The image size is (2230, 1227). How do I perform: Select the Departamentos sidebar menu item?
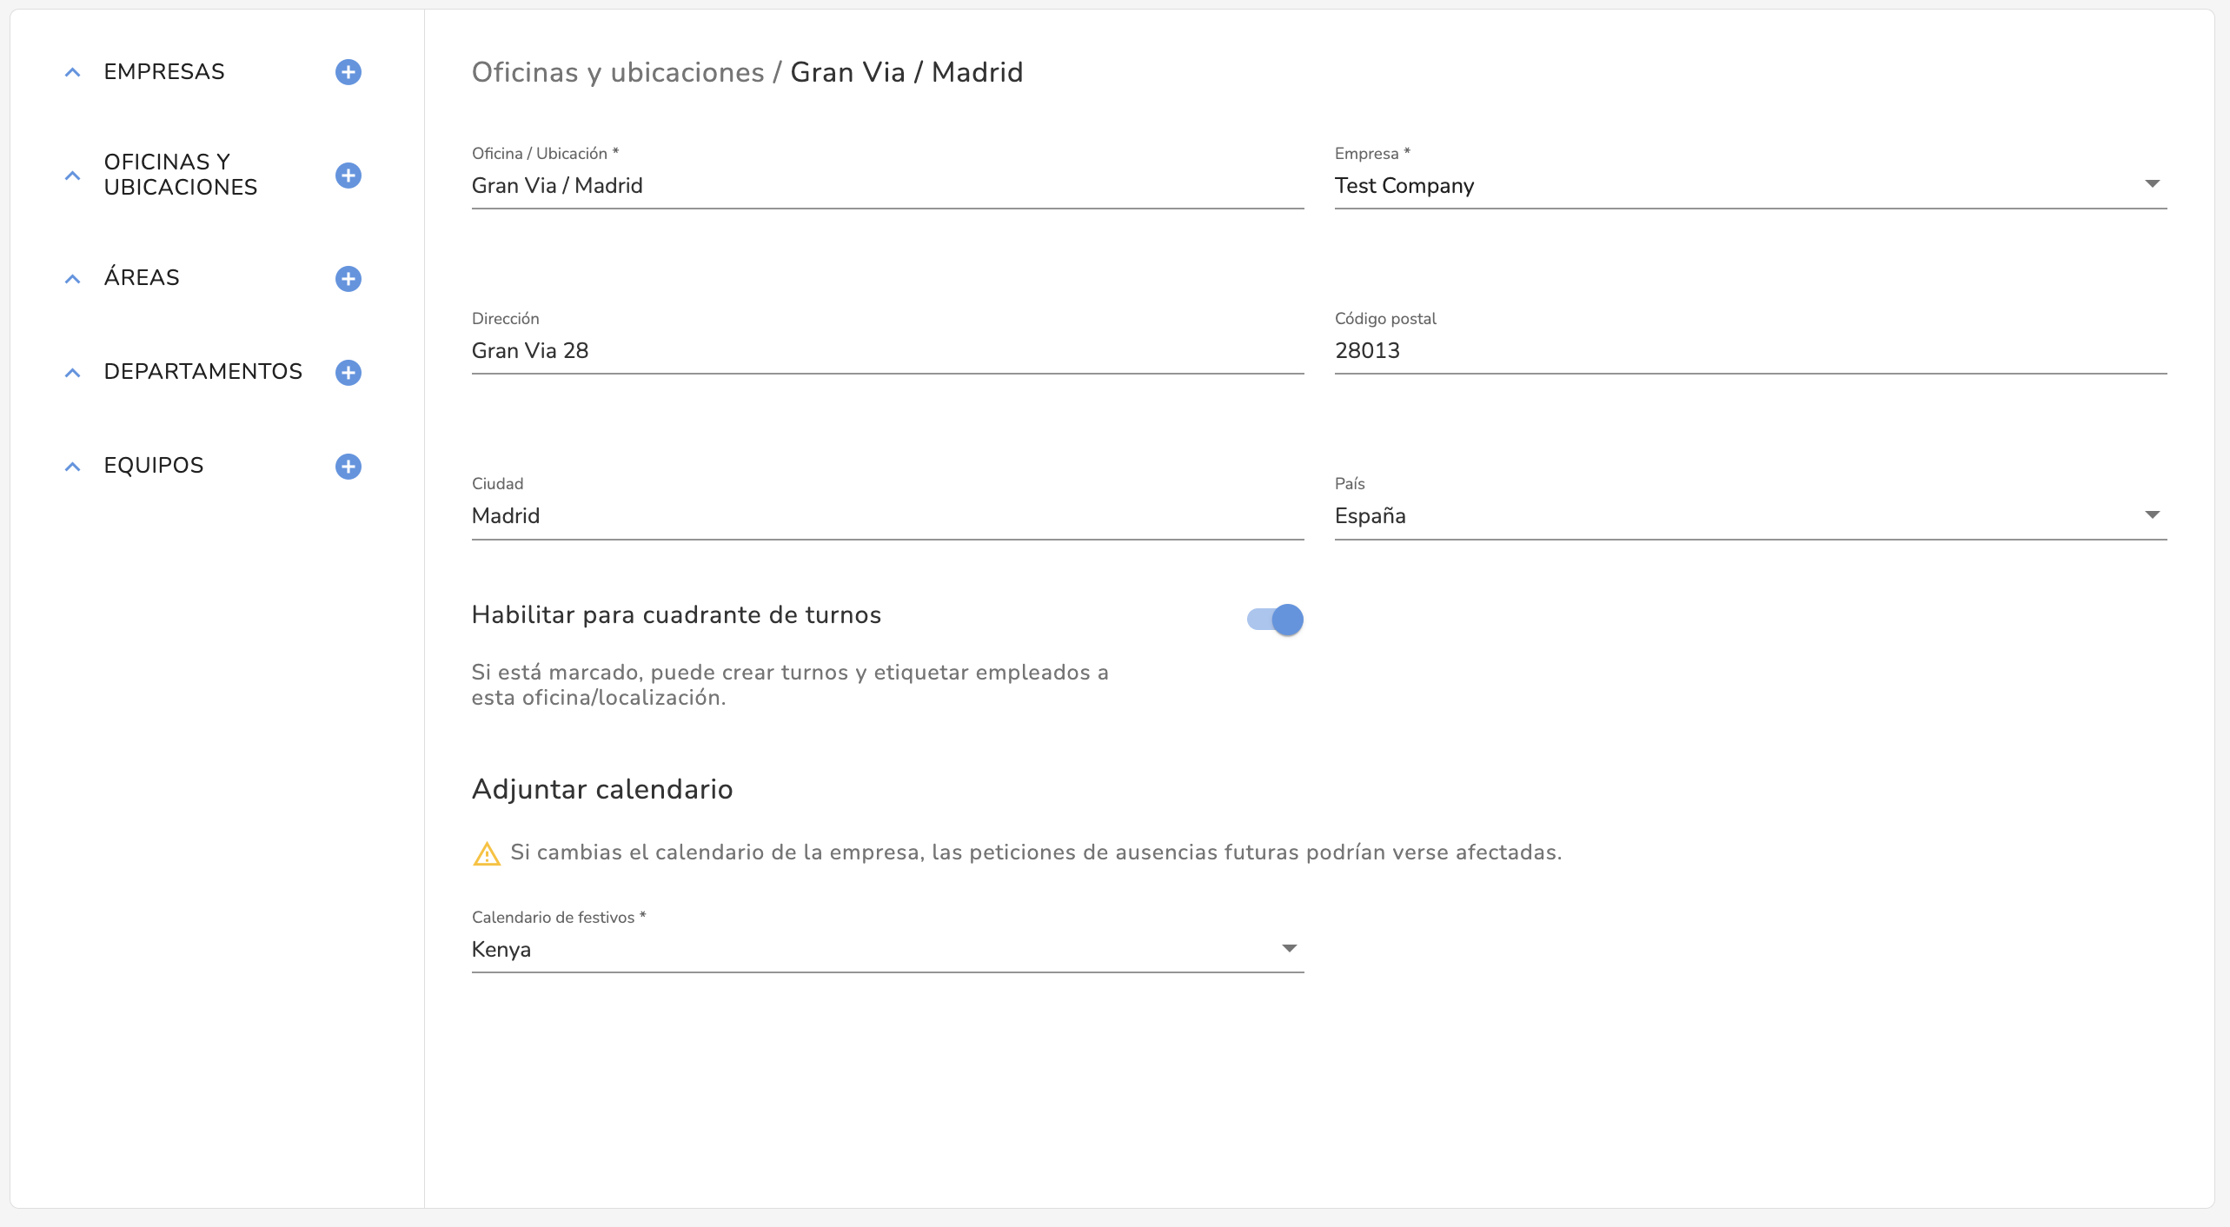coord(202,372)
